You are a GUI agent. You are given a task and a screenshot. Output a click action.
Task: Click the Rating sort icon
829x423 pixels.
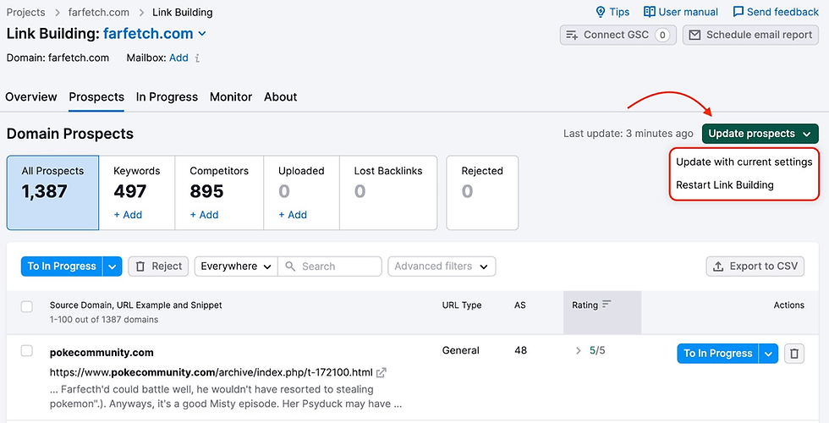click(607, 305)
